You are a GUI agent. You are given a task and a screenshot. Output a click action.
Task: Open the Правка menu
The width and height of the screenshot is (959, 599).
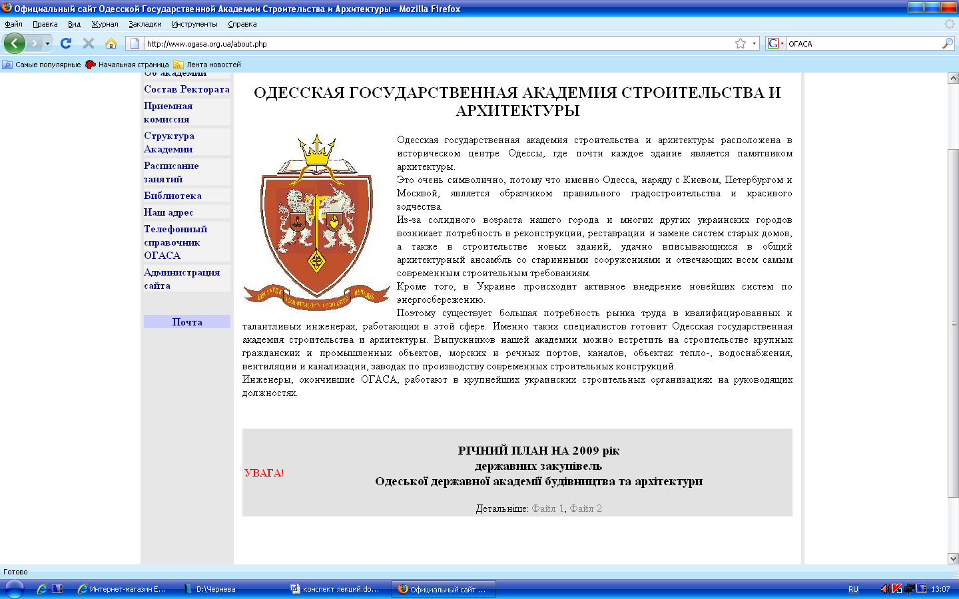[x=45, y=24]
